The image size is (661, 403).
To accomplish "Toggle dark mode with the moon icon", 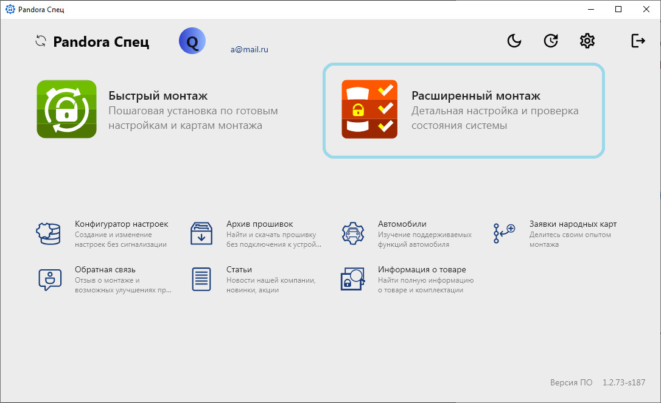I will tap(514, 41).
